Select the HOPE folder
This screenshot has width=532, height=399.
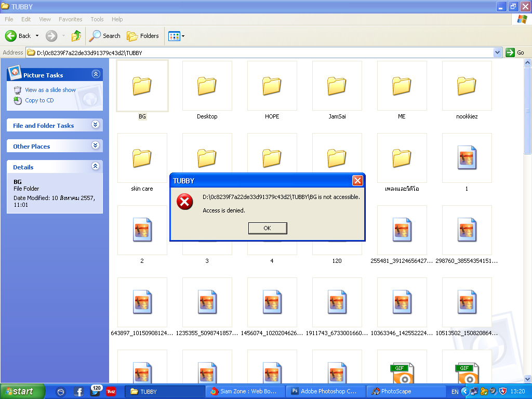(272, 90)
